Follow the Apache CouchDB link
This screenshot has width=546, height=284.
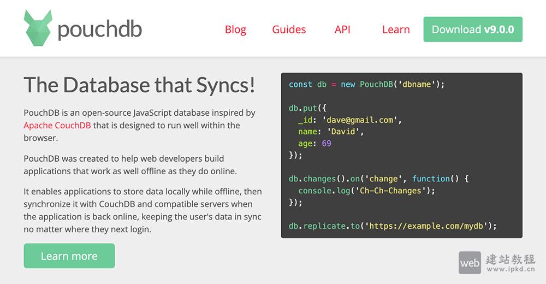click(57, 126)
